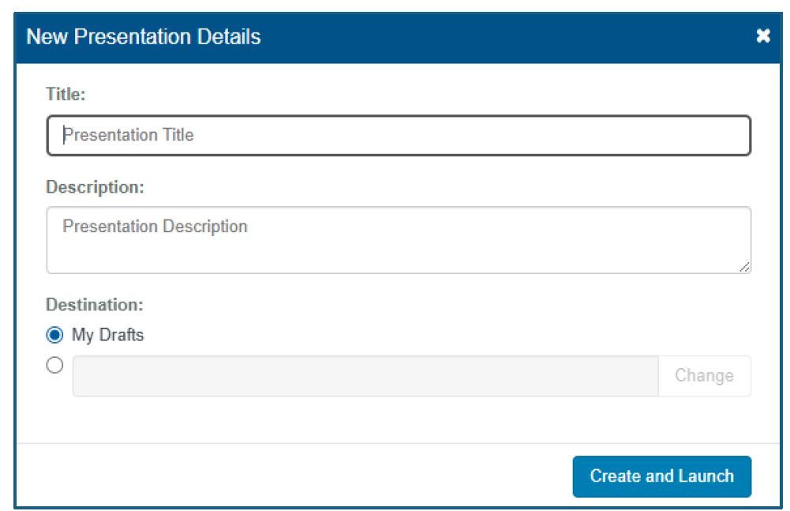The height and width of the screenshot is (511, 790).
Task: Click the Destination: section label
Action: [95, 304]
